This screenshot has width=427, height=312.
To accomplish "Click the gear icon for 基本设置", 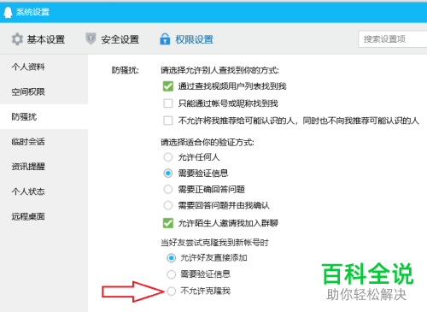I will tap(17, 39).
